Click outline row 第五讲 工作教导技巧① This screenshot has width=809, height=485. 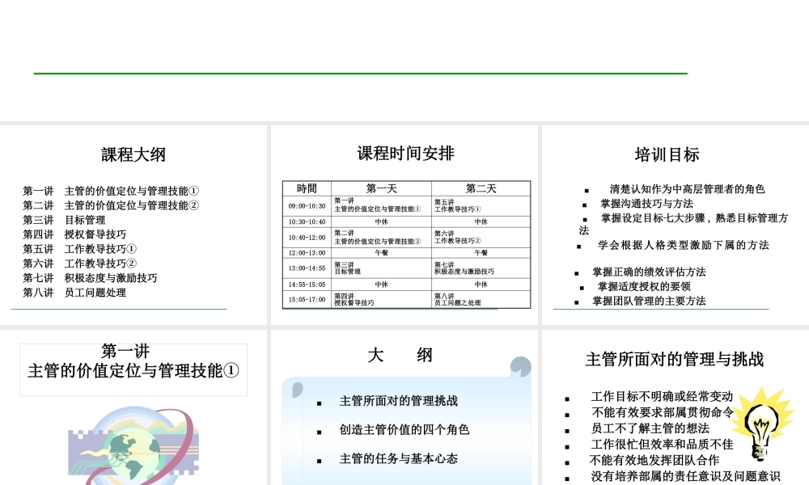[79, 249]
